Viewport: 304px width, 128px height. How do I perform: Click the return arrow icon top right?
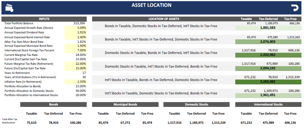click(294, 8)
